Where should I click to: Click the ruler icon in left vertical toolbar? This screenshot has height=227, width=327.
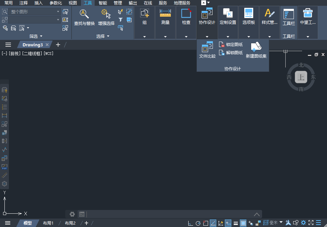coord(4,175)
